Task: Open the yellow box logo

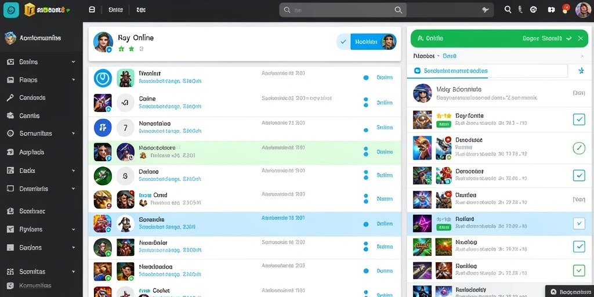Action: (x=30, y=10)
